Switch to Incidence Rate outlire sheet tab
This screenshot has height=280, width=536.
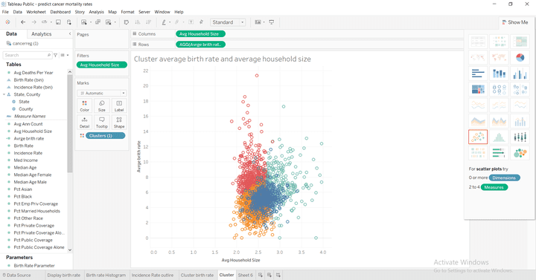153,275
